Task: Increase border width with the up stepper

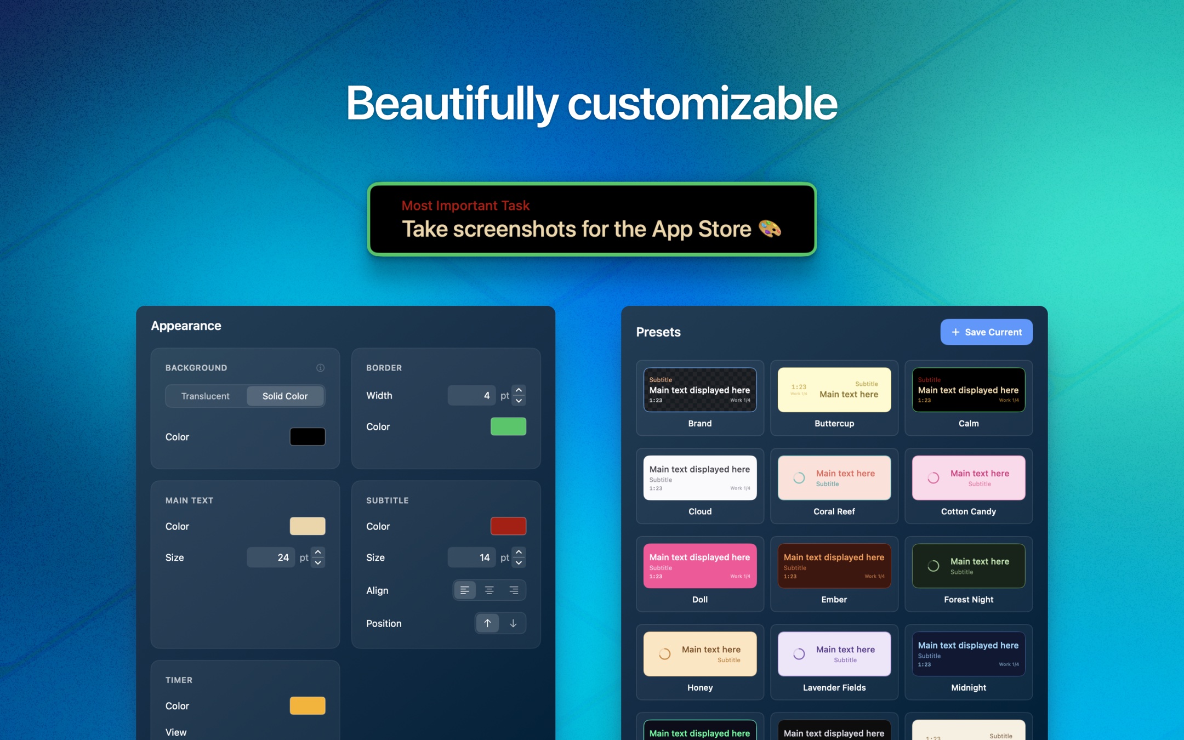Action: click(518, 391)
